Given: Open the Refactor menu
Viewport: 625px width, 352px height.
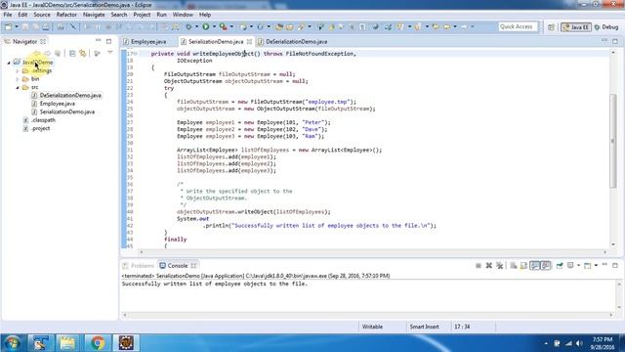Looking at the screenshot, I should click(x=66, y=15).
